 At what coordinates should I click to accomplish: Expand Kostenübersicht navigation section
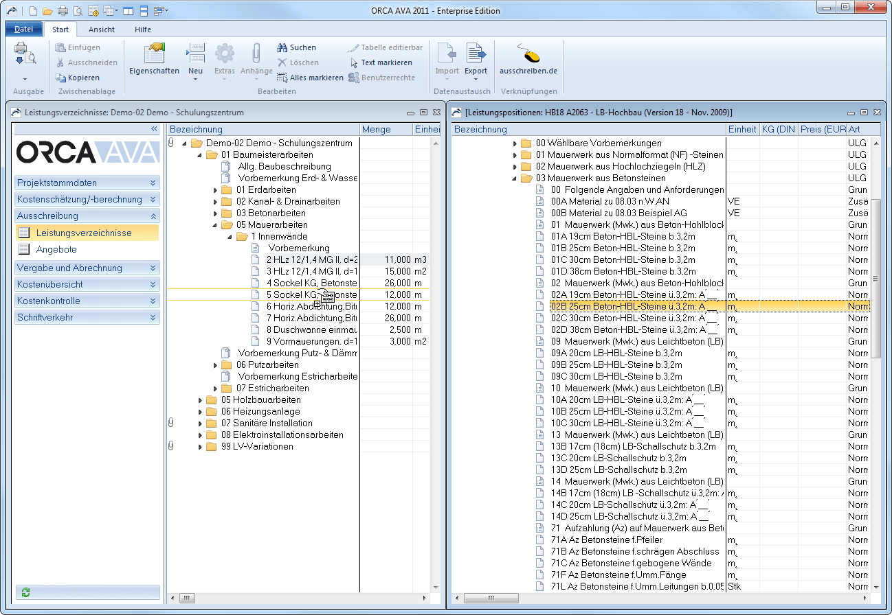87,284
